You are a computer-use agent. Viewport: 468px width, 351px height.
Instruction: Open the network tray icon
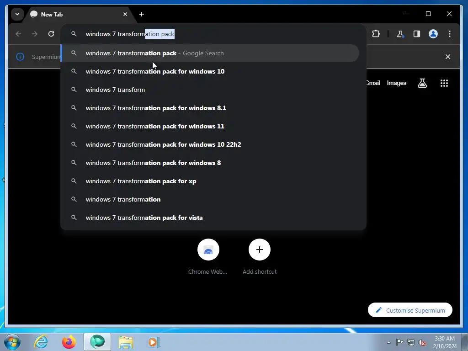411,342
